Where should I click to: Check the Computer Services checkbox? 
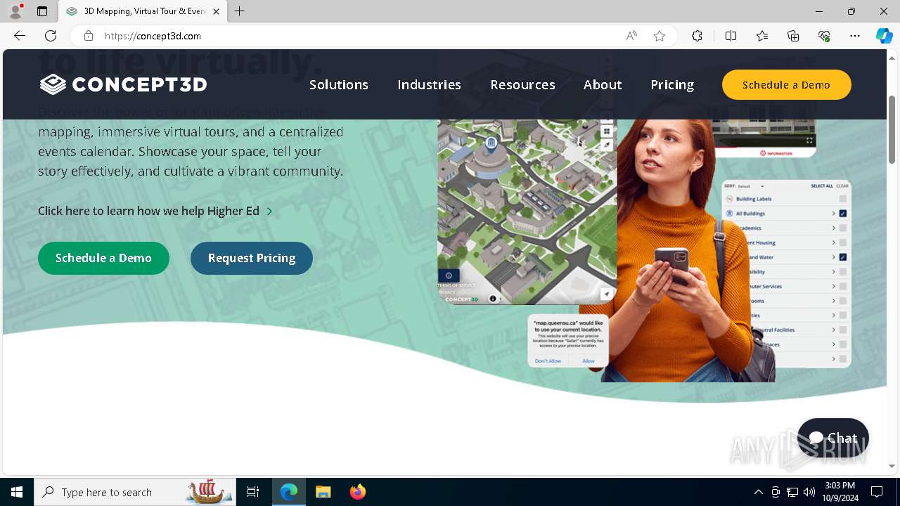(x=842, y=286)
